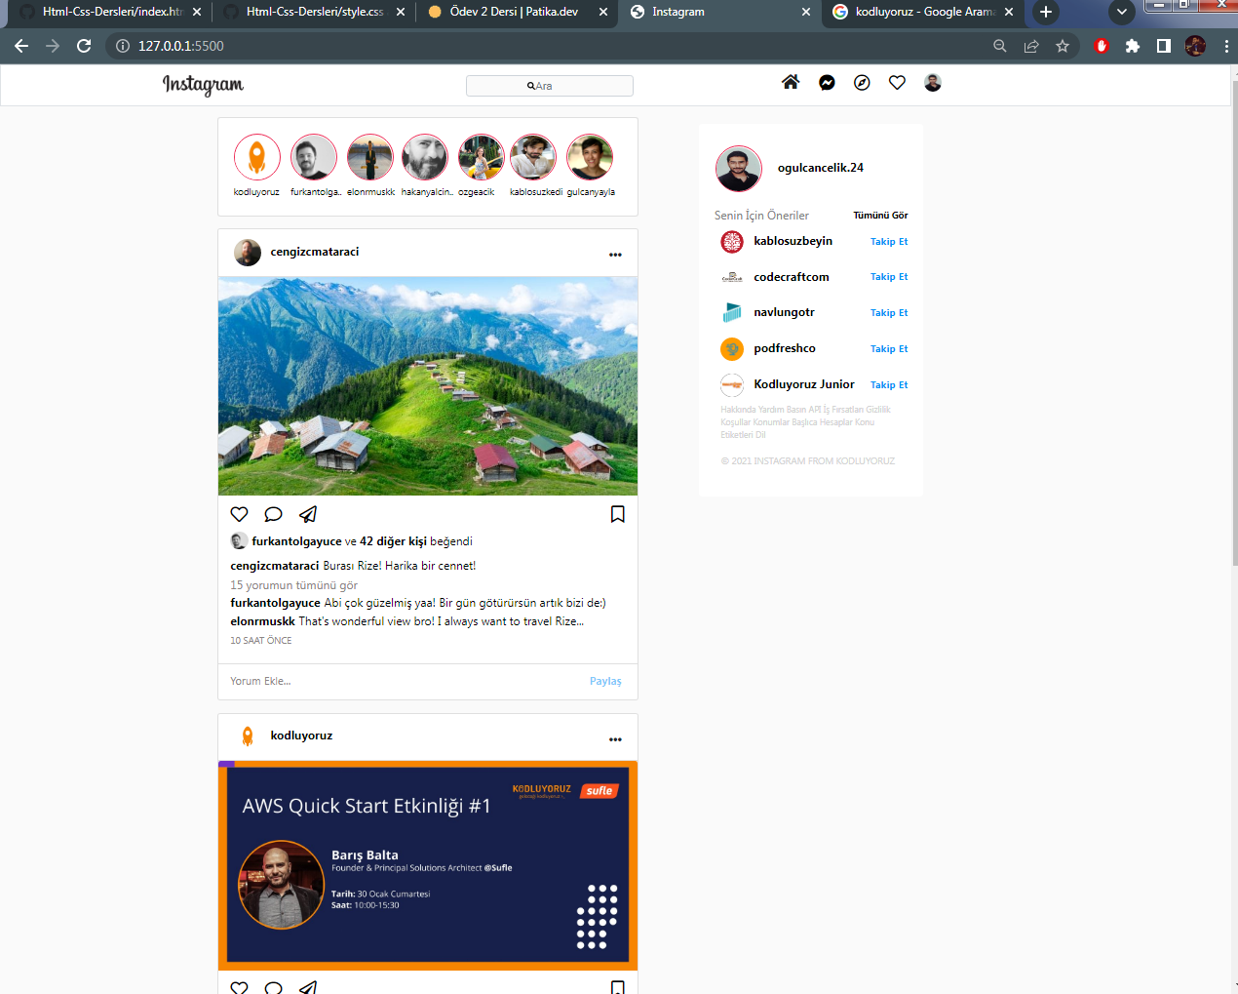Open podfreshco suggested profile name

(x=785, y=348)
